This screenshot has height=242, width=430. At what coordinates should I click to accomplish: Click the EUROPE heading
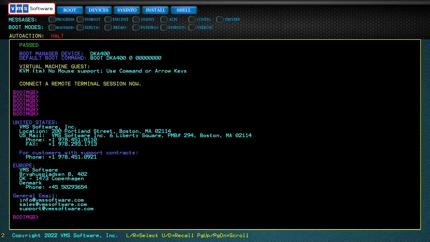pos(24,165)
